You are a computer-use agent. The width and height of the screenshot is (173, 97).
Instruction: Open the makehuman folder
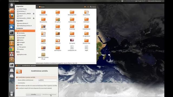86,27
